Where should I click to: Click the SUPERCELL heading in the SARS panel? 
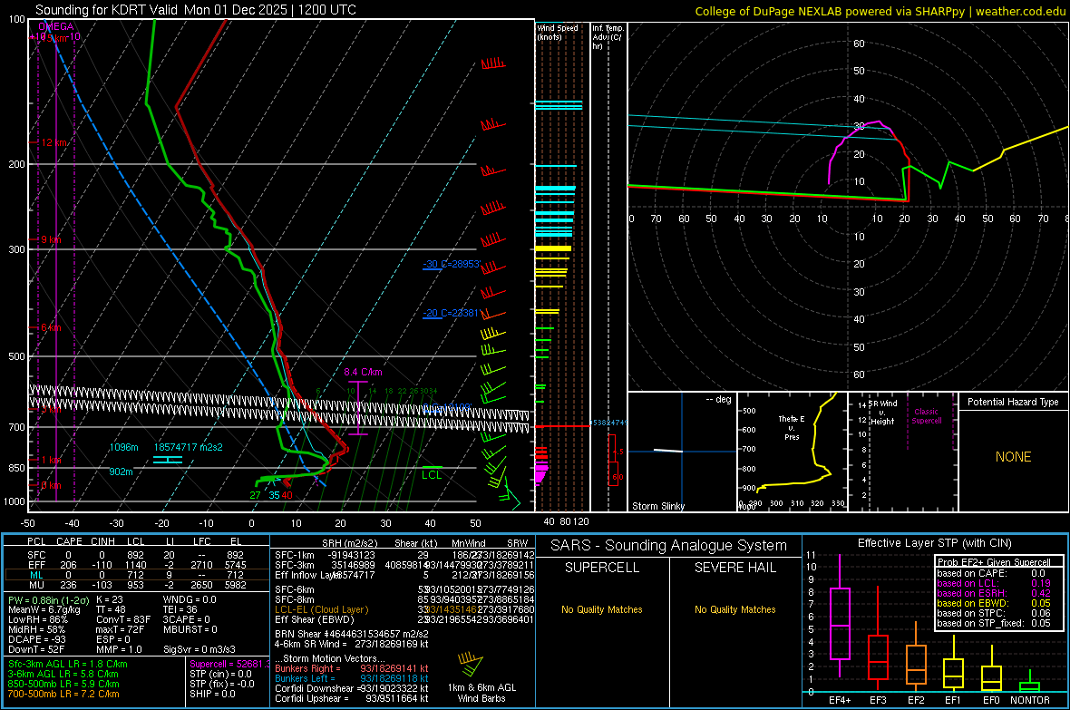pyautogui.click(x=602, y=568)
